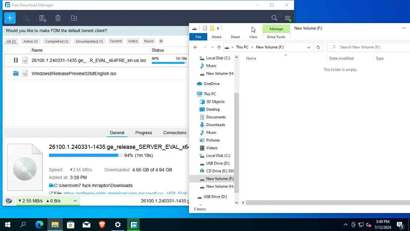
Task: Toggle snail mode icon in FDM status bar
Action: [x=9, y=201]
